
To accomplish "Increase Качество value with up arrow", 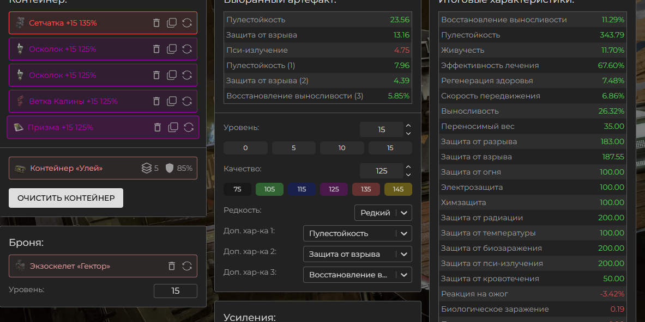I will (x=408, y=167).
